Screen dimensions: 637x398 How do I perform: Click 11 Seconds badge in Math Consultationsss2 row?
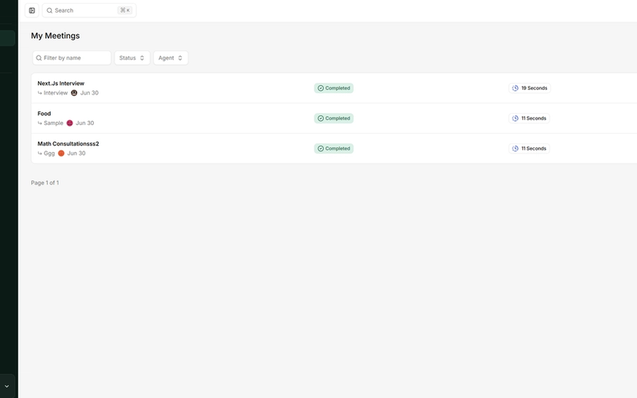[x=529, y=148]
